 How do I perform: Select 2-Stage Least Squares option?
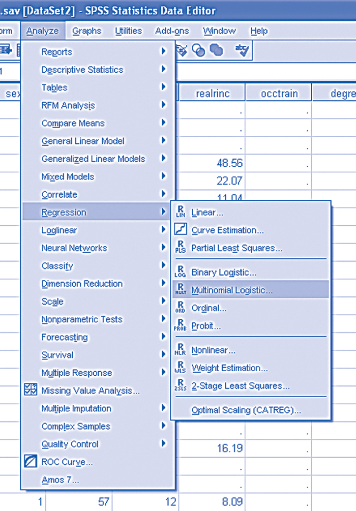[240, 386]
